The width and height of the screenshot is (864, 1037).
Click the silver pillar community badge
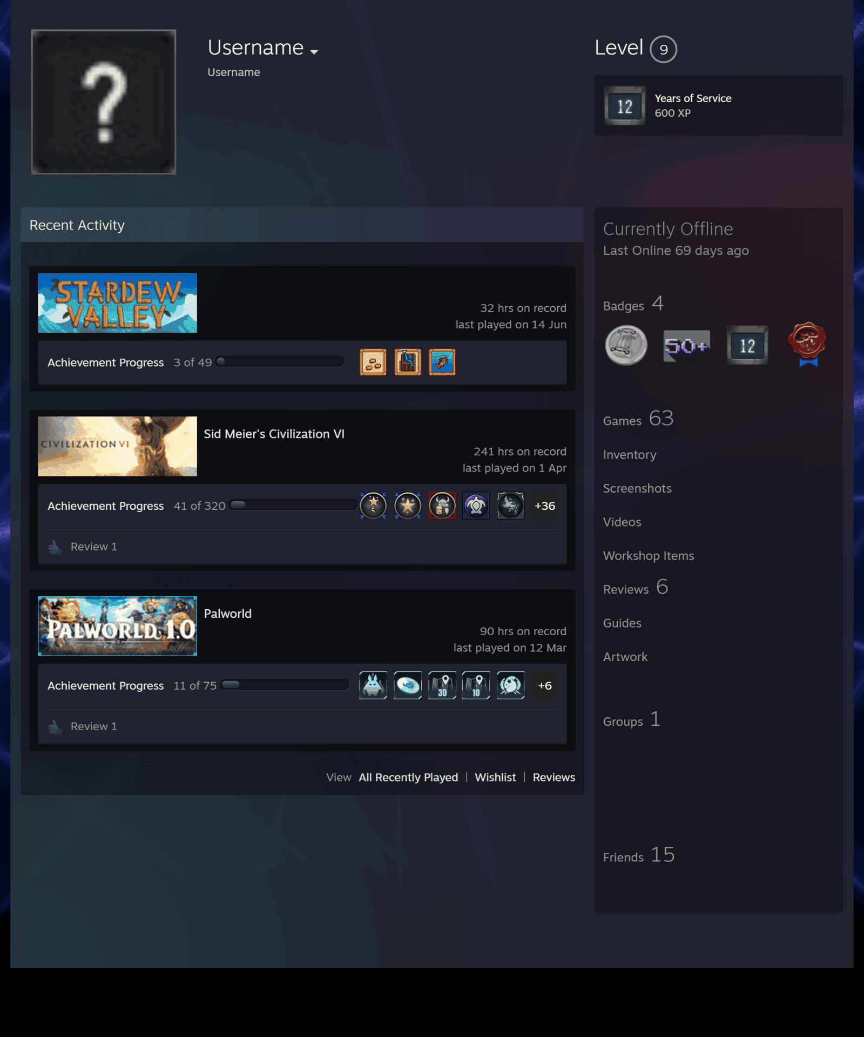coord(626,346)
